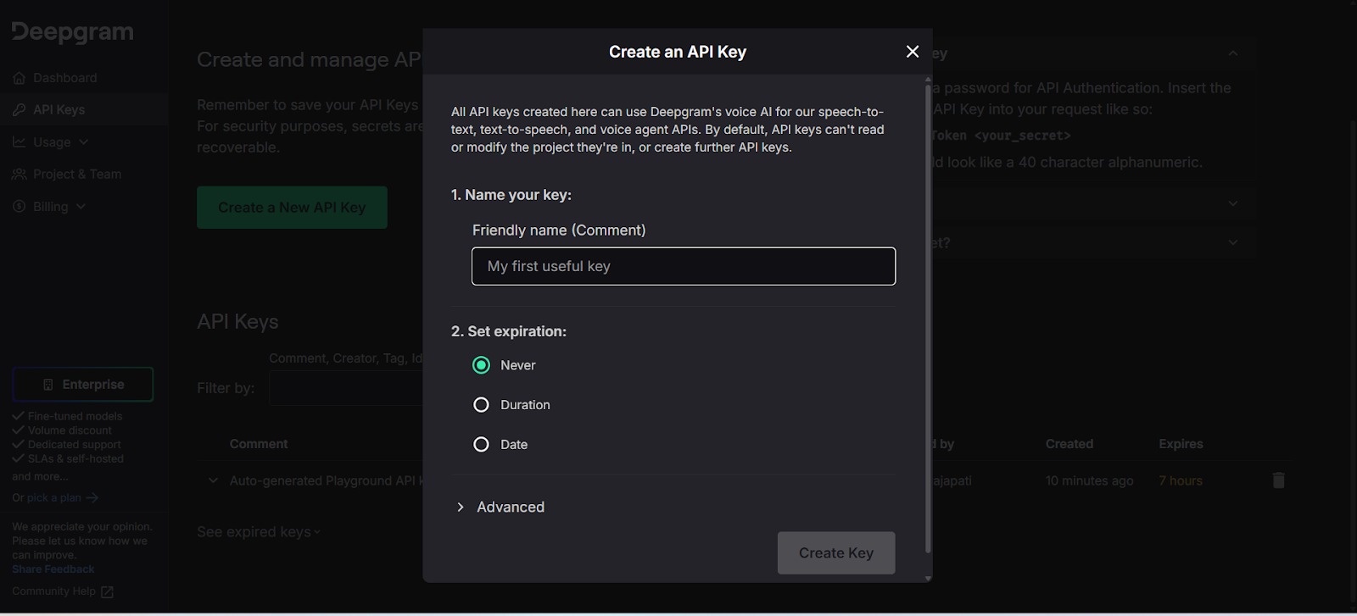Select the Duration expiration option

[481, 405]
